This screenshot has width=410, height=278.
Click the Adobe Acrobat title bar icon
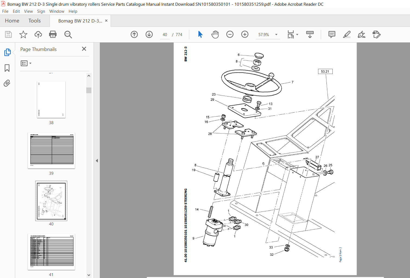3,4
